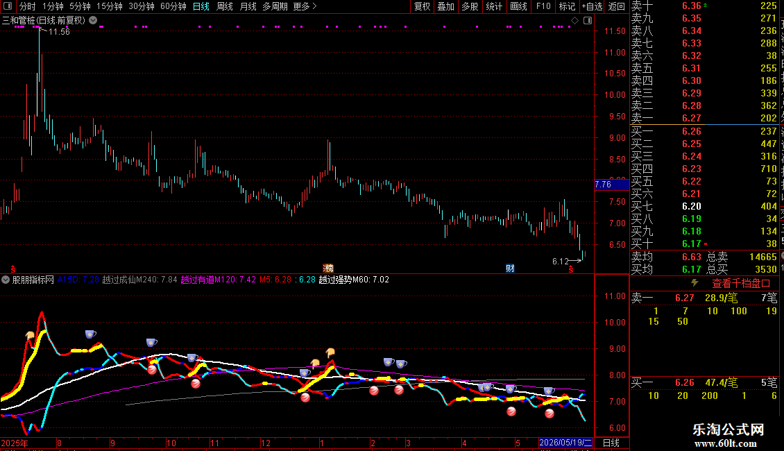Click the 卖均 value 6.63
Viewport: 784px width, 451px height.
[692, 257]
